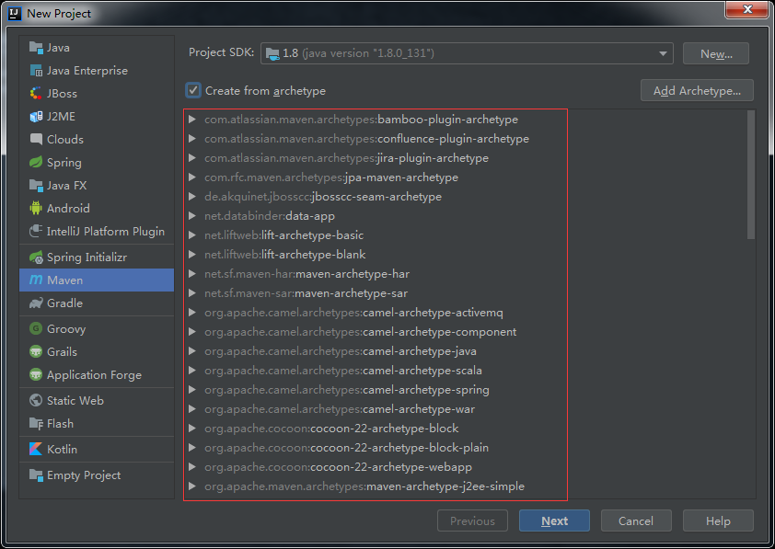This screenshot has width=775, height=549.
Task: Choose the Spring Initializr icon
Action: [x=36, y=257]
